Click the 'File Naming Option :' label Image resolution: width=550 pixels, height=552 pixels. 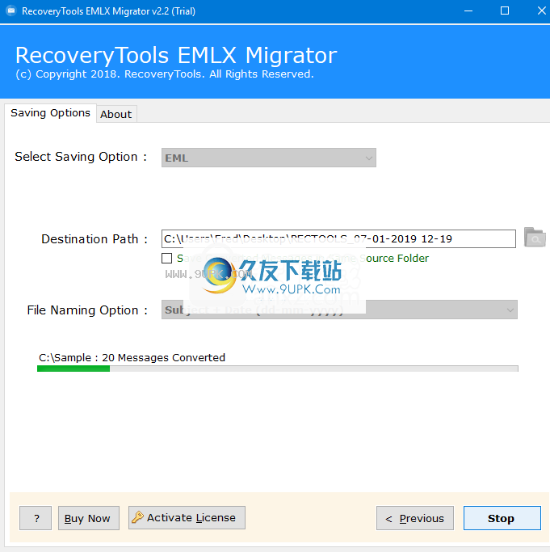[87, 310]
